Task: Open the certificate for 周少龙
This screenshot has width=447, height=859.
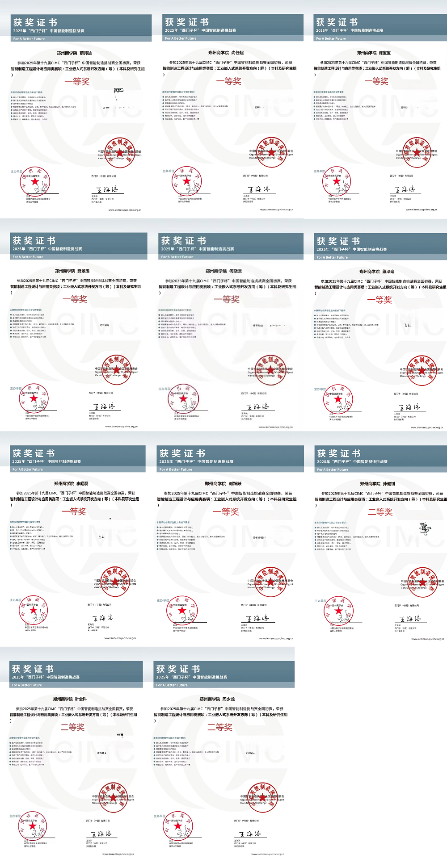Action: click(223, 759)
